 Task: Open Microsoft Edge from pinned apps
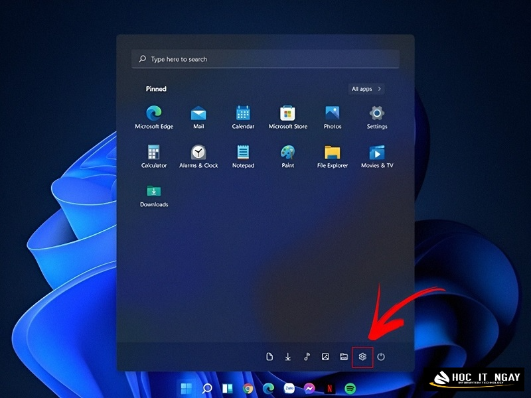(154, 117)
